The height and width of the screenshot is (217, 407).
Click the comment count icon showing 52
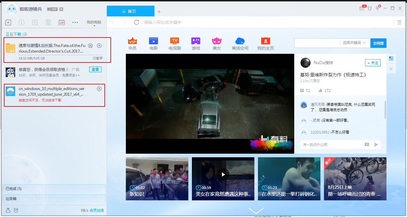302,91
